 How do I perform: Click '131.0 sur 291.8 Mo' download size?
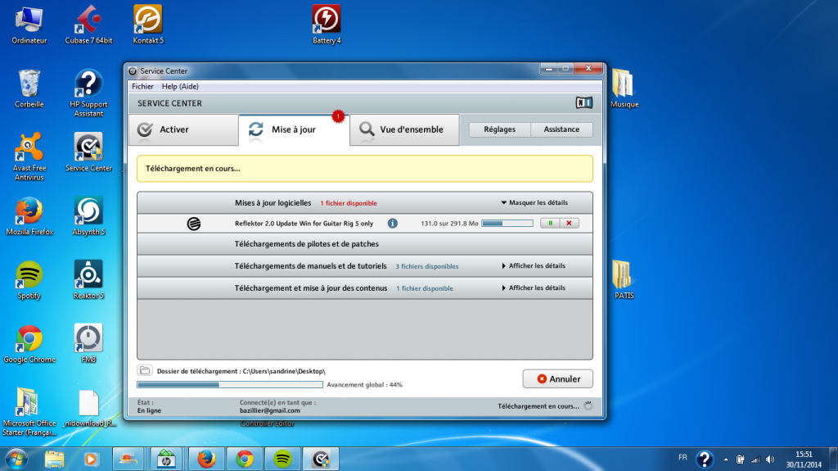pyautogui.click(x=449, y=224)
